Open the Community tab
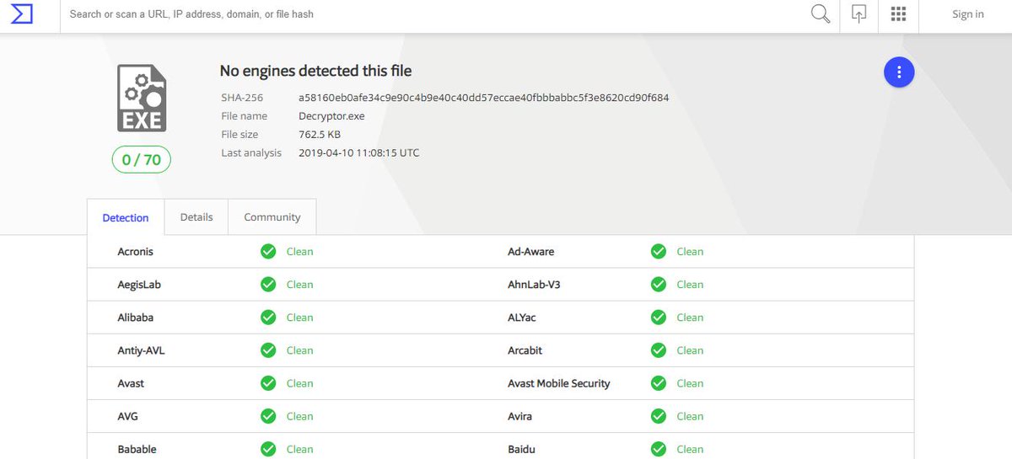The image size is (1012, 459). (272, 216)
